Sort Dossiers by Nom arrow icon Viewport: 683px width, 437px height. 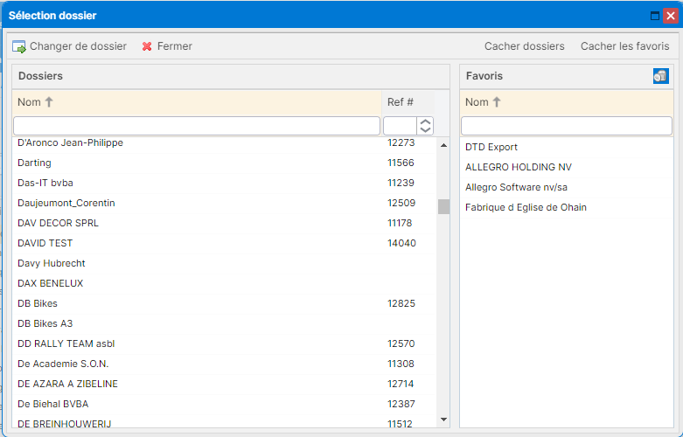pyautogui.click(x=49, y=102)
